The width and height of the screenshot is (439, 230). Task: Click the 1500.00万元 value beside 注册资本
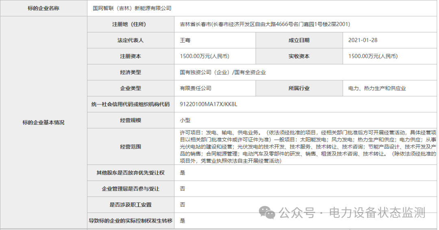click(x=207, y=56)
